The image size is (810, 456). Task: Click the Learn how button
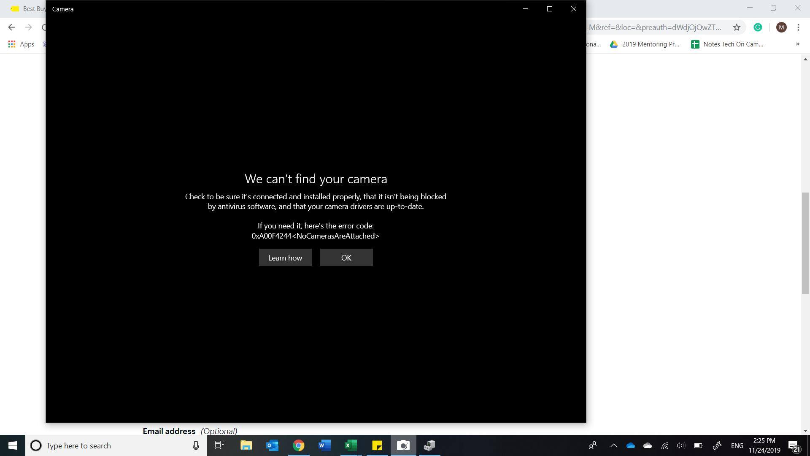point(285,258)
